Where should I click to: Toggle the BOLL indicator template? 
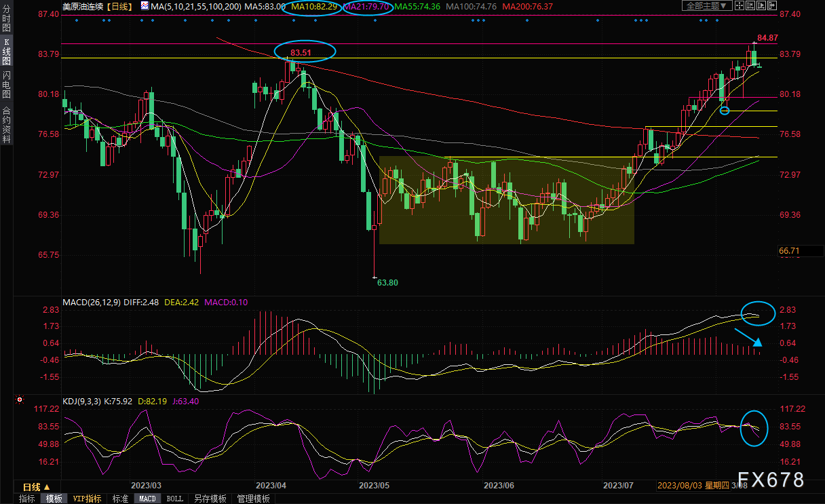tap(174, 499)
